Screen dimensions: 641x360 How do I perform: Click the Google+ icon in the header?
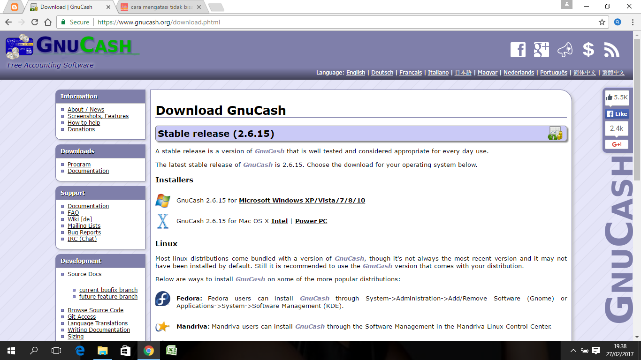point(542,49)
